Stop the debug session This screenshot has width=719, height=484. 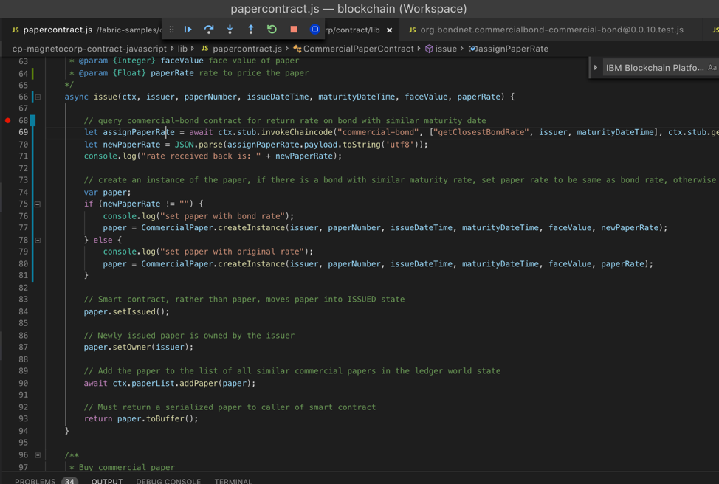click(294, 30)
